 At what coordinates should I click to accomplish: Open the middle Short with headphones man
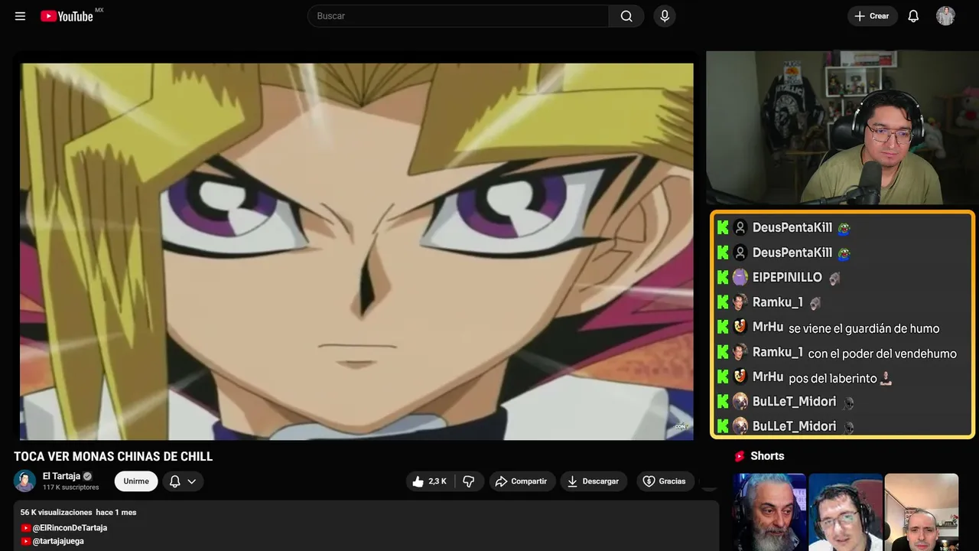pyautogui.click(x=845, y=512)
